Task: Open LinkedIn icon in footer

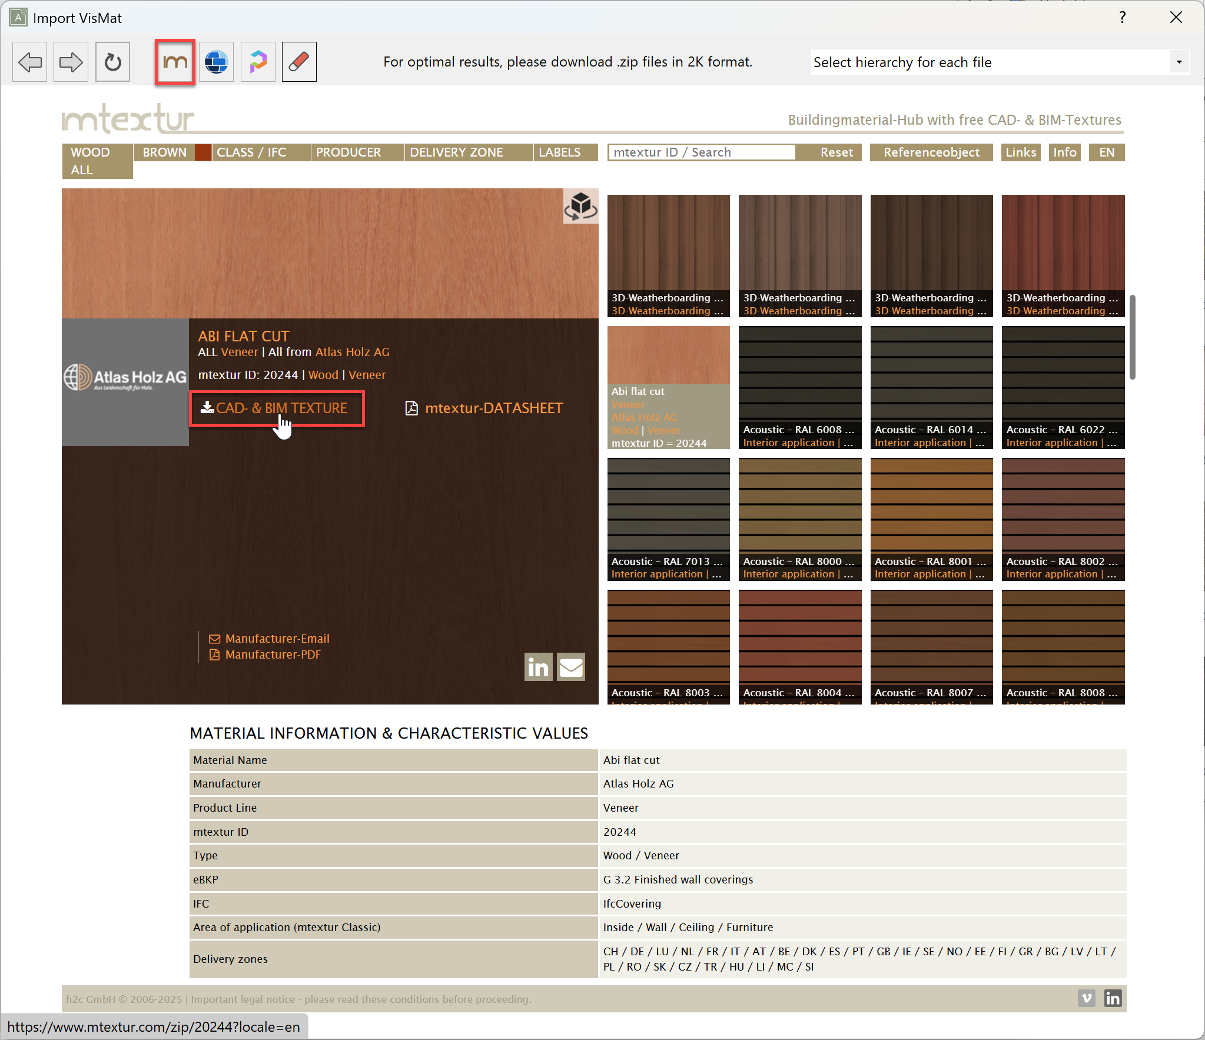Action: pyautogui.click(x=1113, y=998)
